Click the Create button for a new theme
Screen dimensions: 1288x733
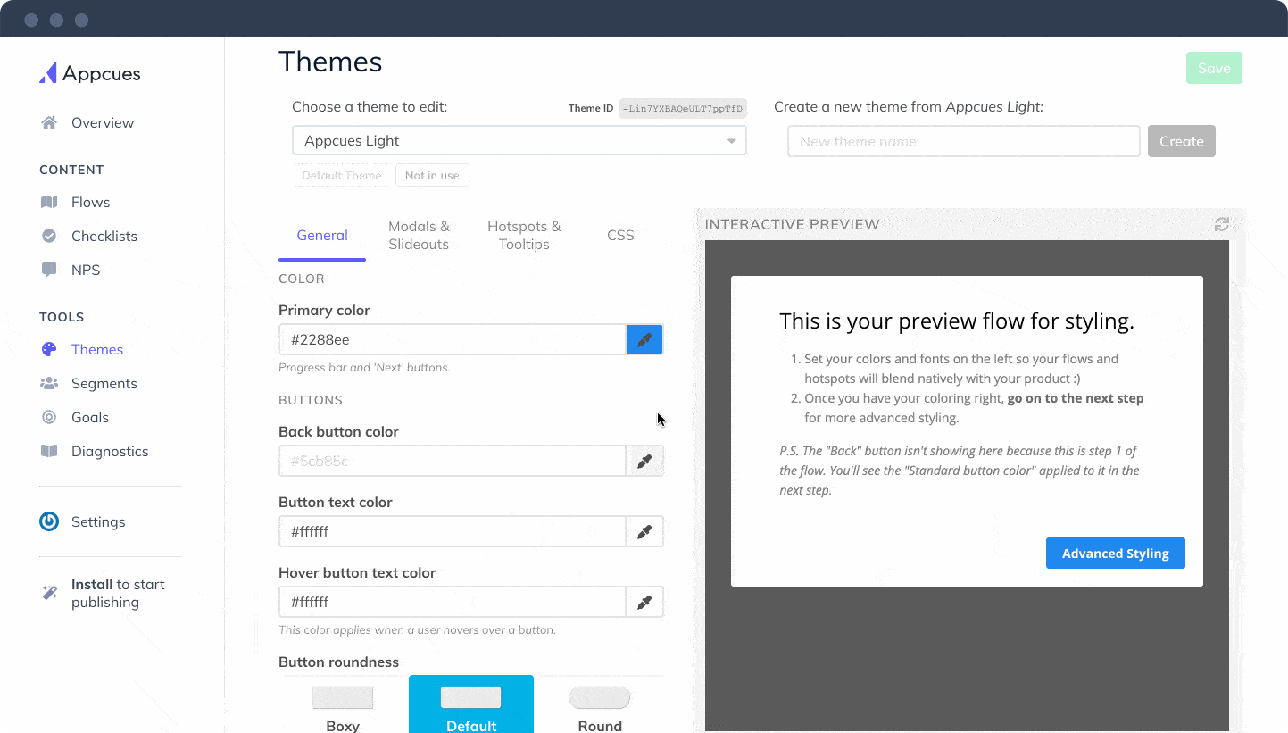tap(1181, 140)
